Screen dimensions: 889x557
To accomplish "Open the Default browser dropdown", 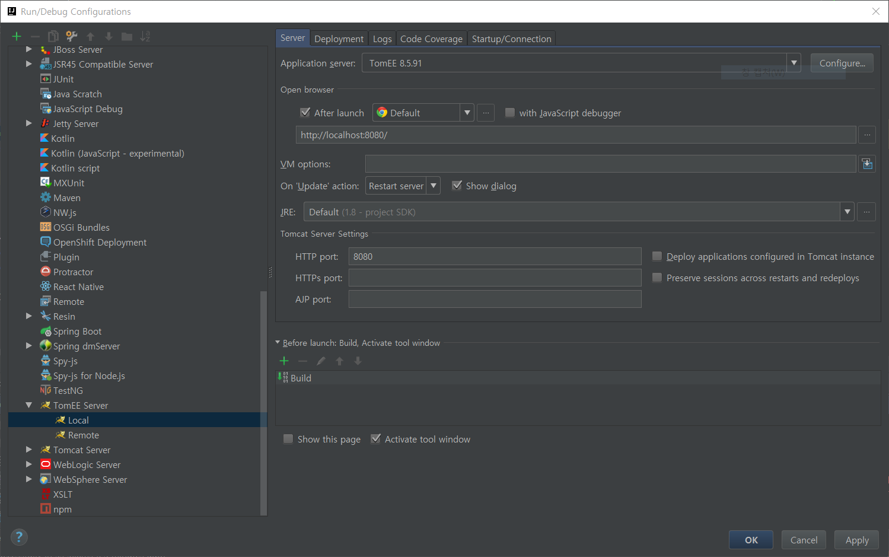I will [x=467, y=113].
